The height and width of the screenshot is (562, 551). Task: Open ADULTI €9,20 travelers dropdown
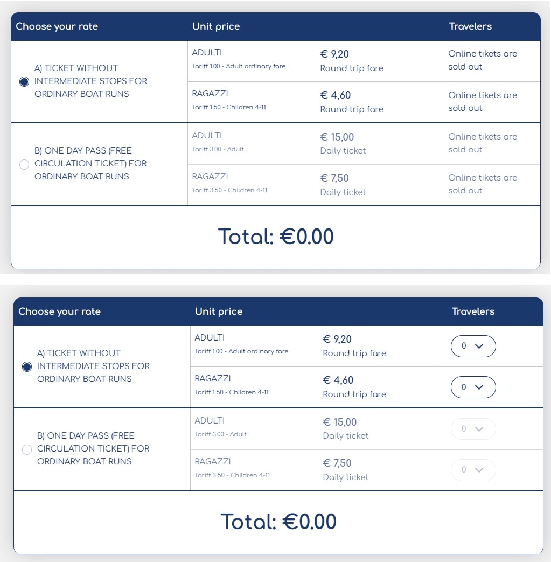coord(473,346)
